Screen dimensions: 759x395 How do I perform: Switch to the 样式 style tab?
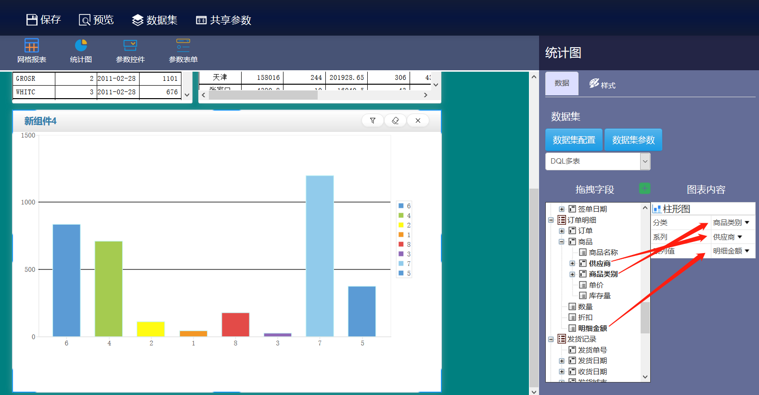602,84
